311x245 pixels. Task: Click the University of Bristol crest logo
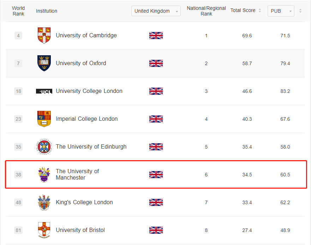pyautogui.click(x=44, y=230)
